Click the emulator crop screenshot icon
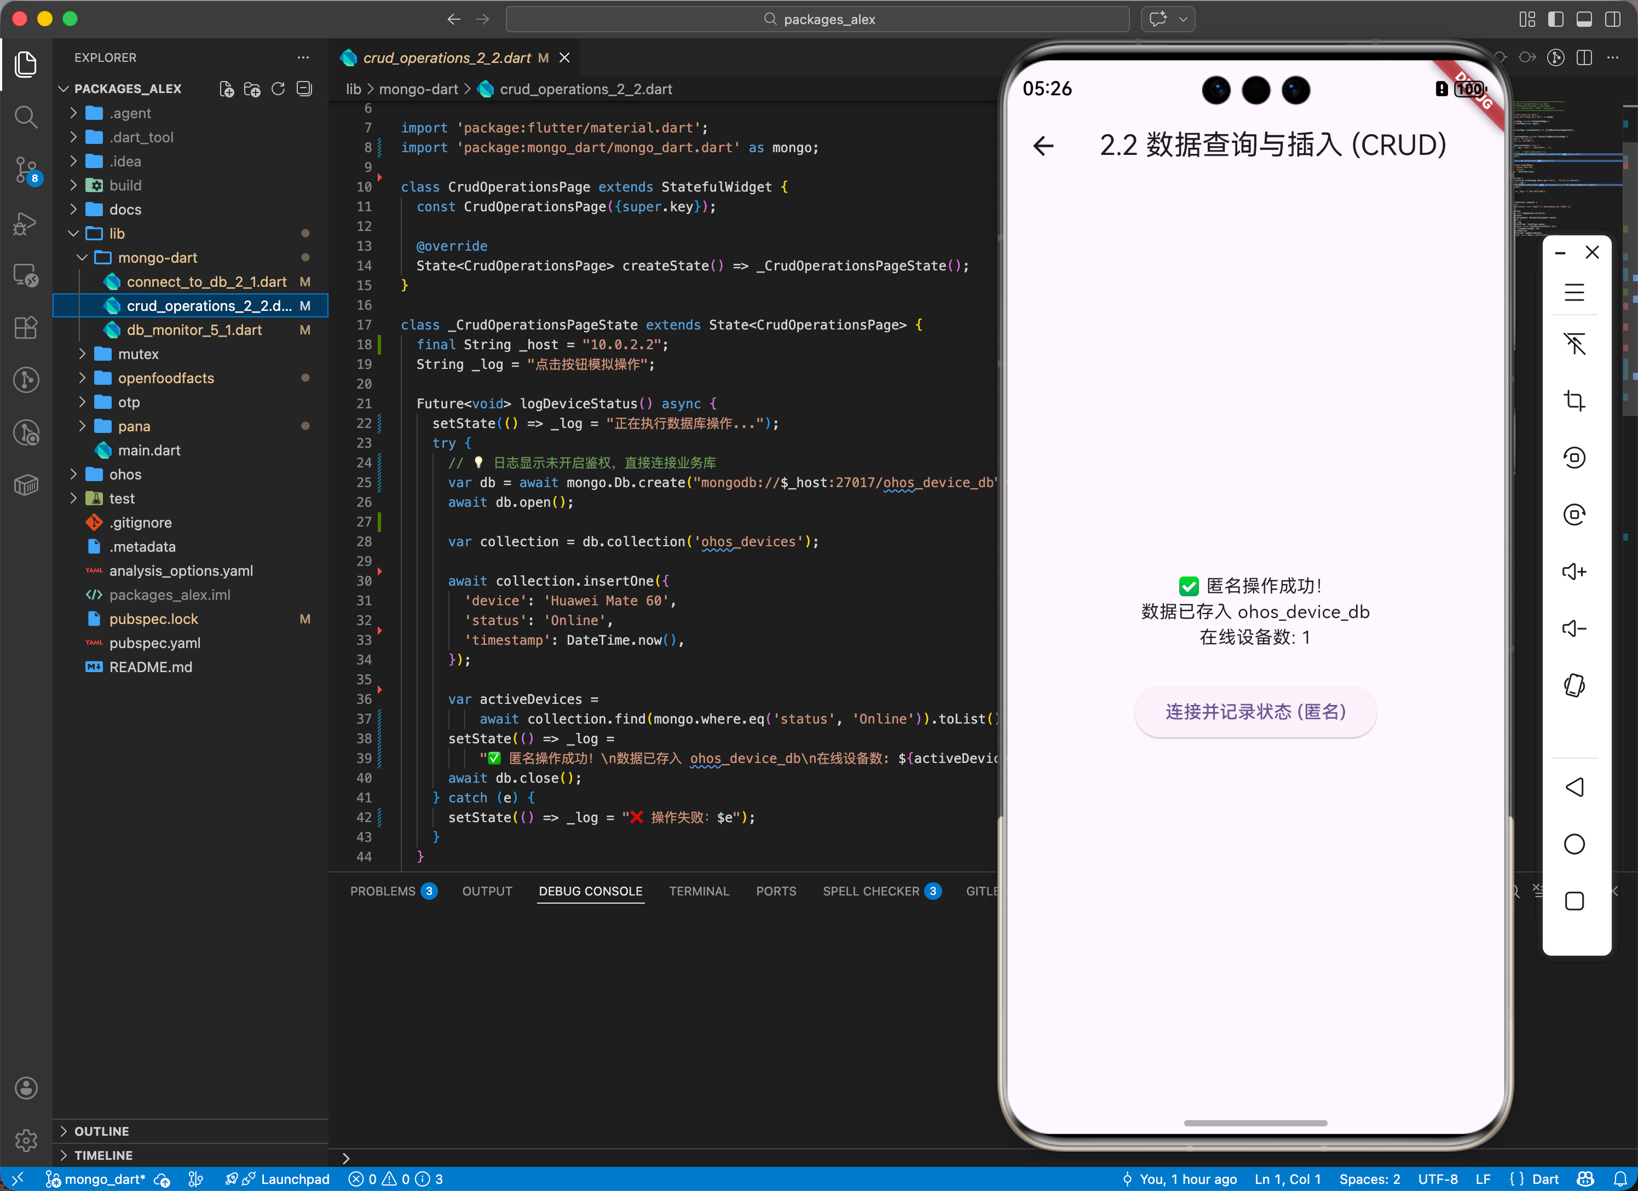The height and width of the screenshot is (1191, 1638). pyautogui.click(x=1574, y=401)
